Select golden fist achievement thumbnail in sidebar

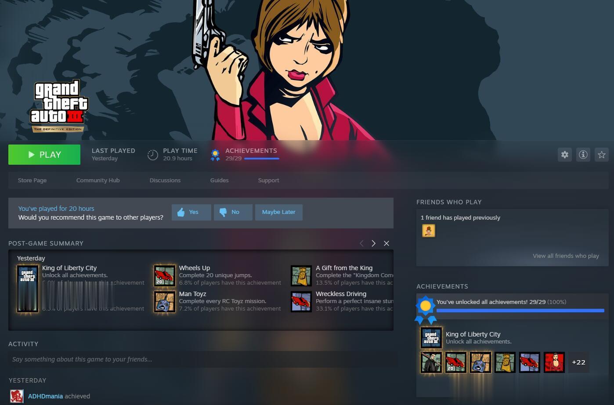point(505,362)
